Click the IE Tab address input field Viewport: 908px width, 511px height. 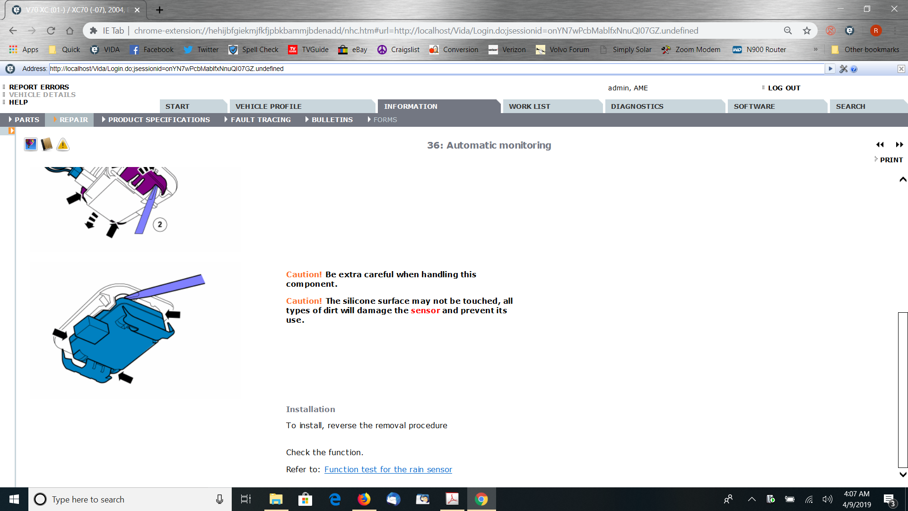435,69
